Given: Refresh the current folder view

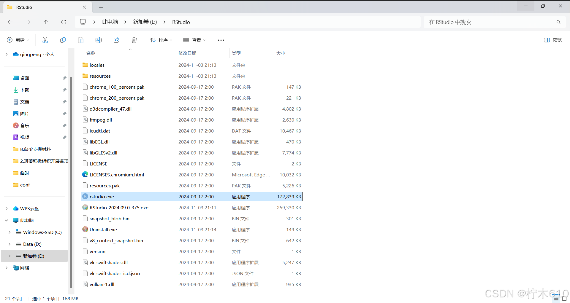Looking at the screenshot, I should 64,22.
